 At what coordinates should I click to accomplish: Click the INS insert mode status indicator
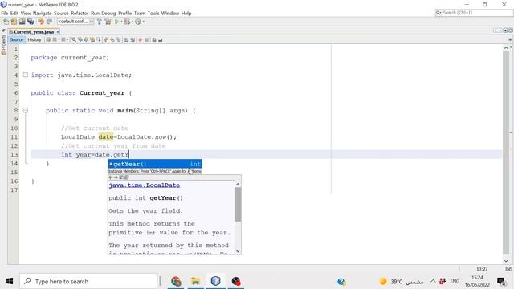[508, 269]
